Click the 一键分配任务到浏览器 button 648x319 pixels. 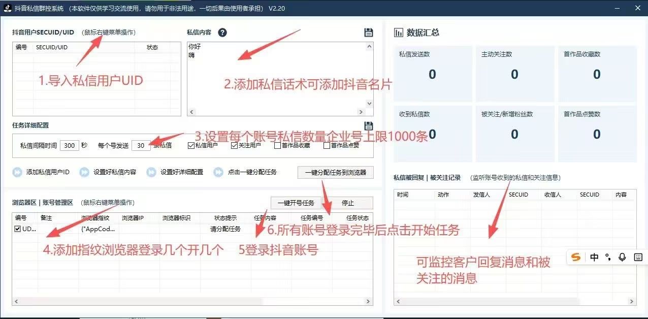(x=335, y=173)
